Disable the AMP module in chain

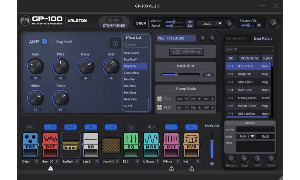point(70,127)
